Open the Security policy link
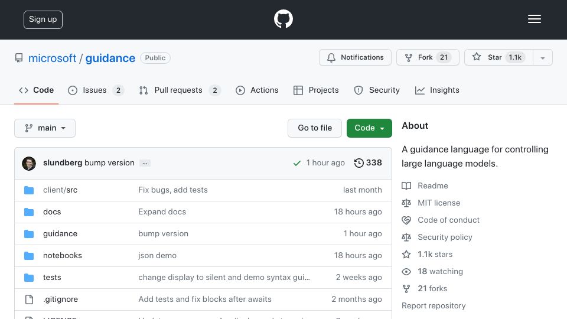 445,237
